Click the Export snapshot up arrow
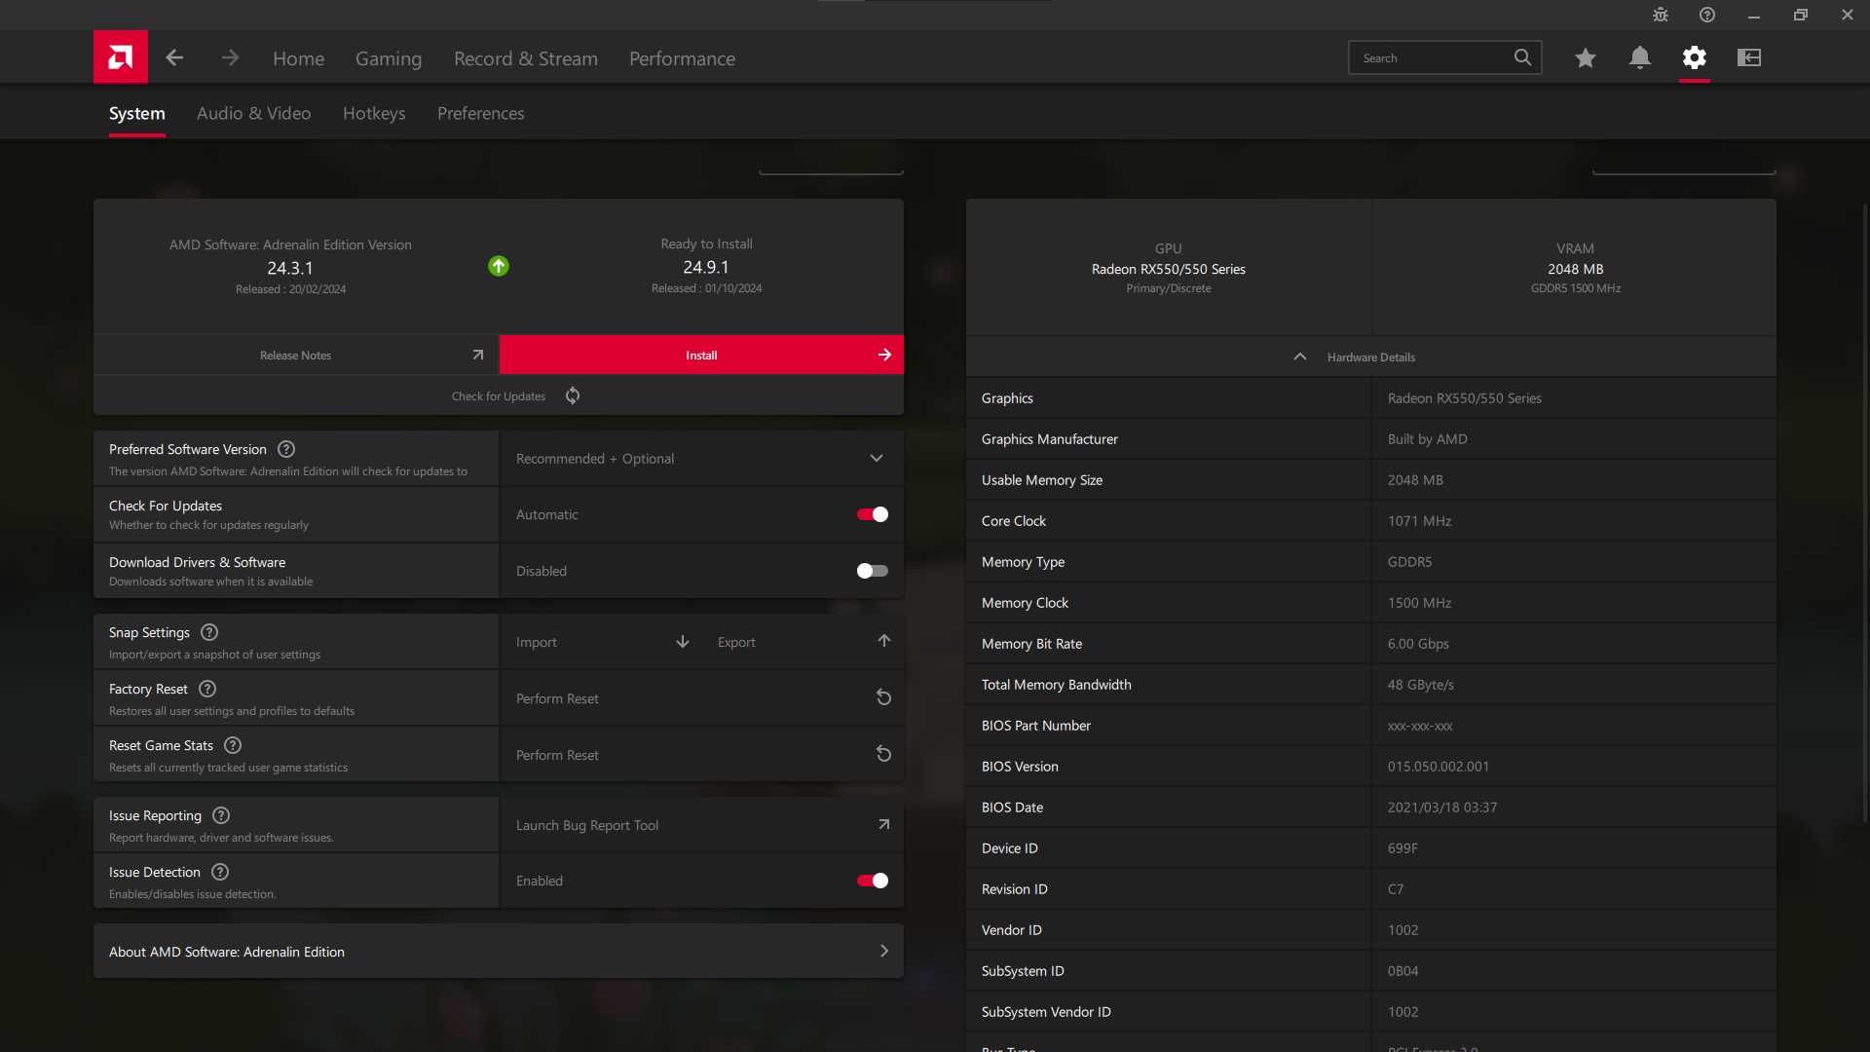Viewport: 1870px width, 1052px height. [x=884, y=641]
